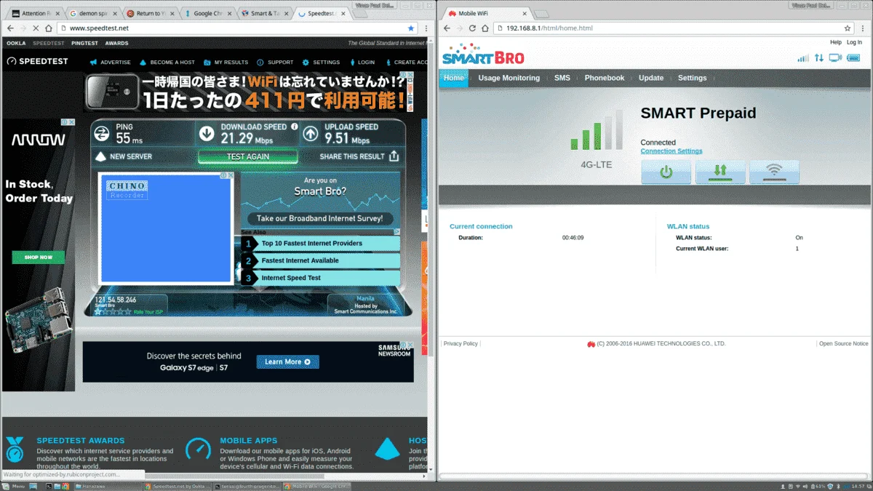Click the connected devices monitor icon in SmartBro header
The image size is (873, 491).
coord(835,58)
